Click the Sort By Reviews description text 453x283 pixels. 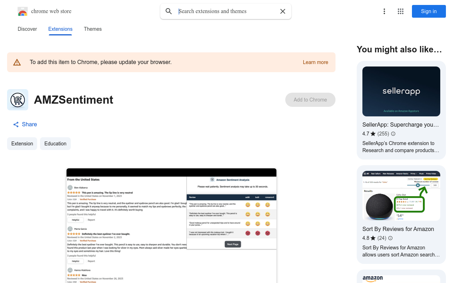coord(401,251)
